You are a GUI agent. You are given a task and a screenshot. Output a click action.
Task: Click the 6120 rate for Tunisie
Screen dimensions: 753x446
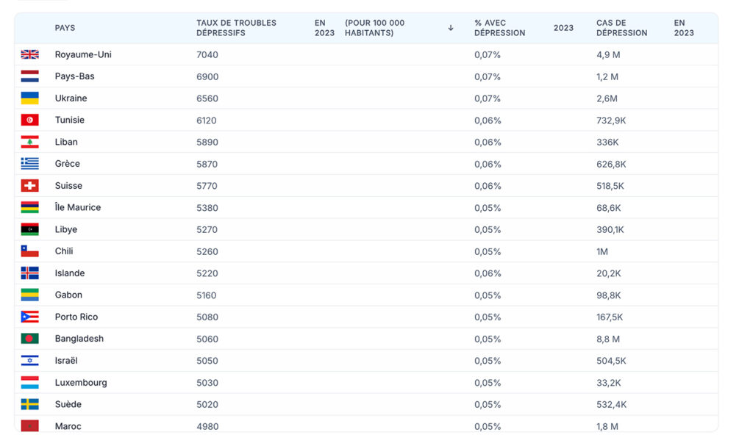pyautogui.click(x=207, y=121)
